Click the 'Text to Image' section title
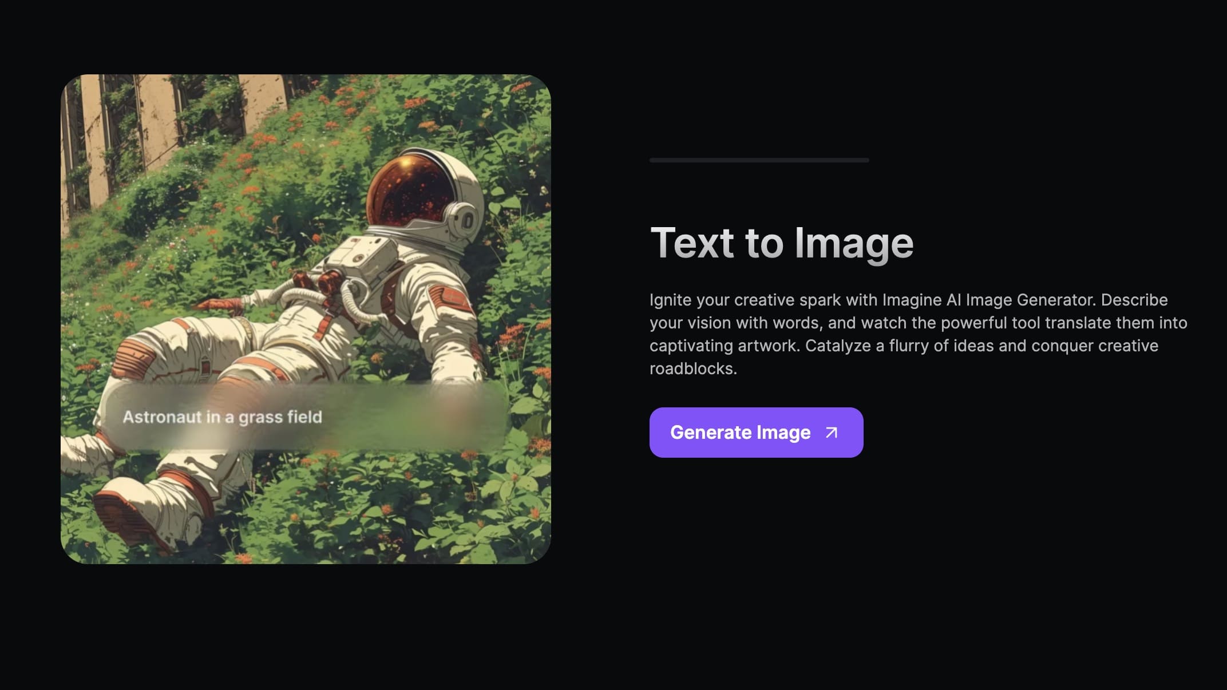 point(782,243)
